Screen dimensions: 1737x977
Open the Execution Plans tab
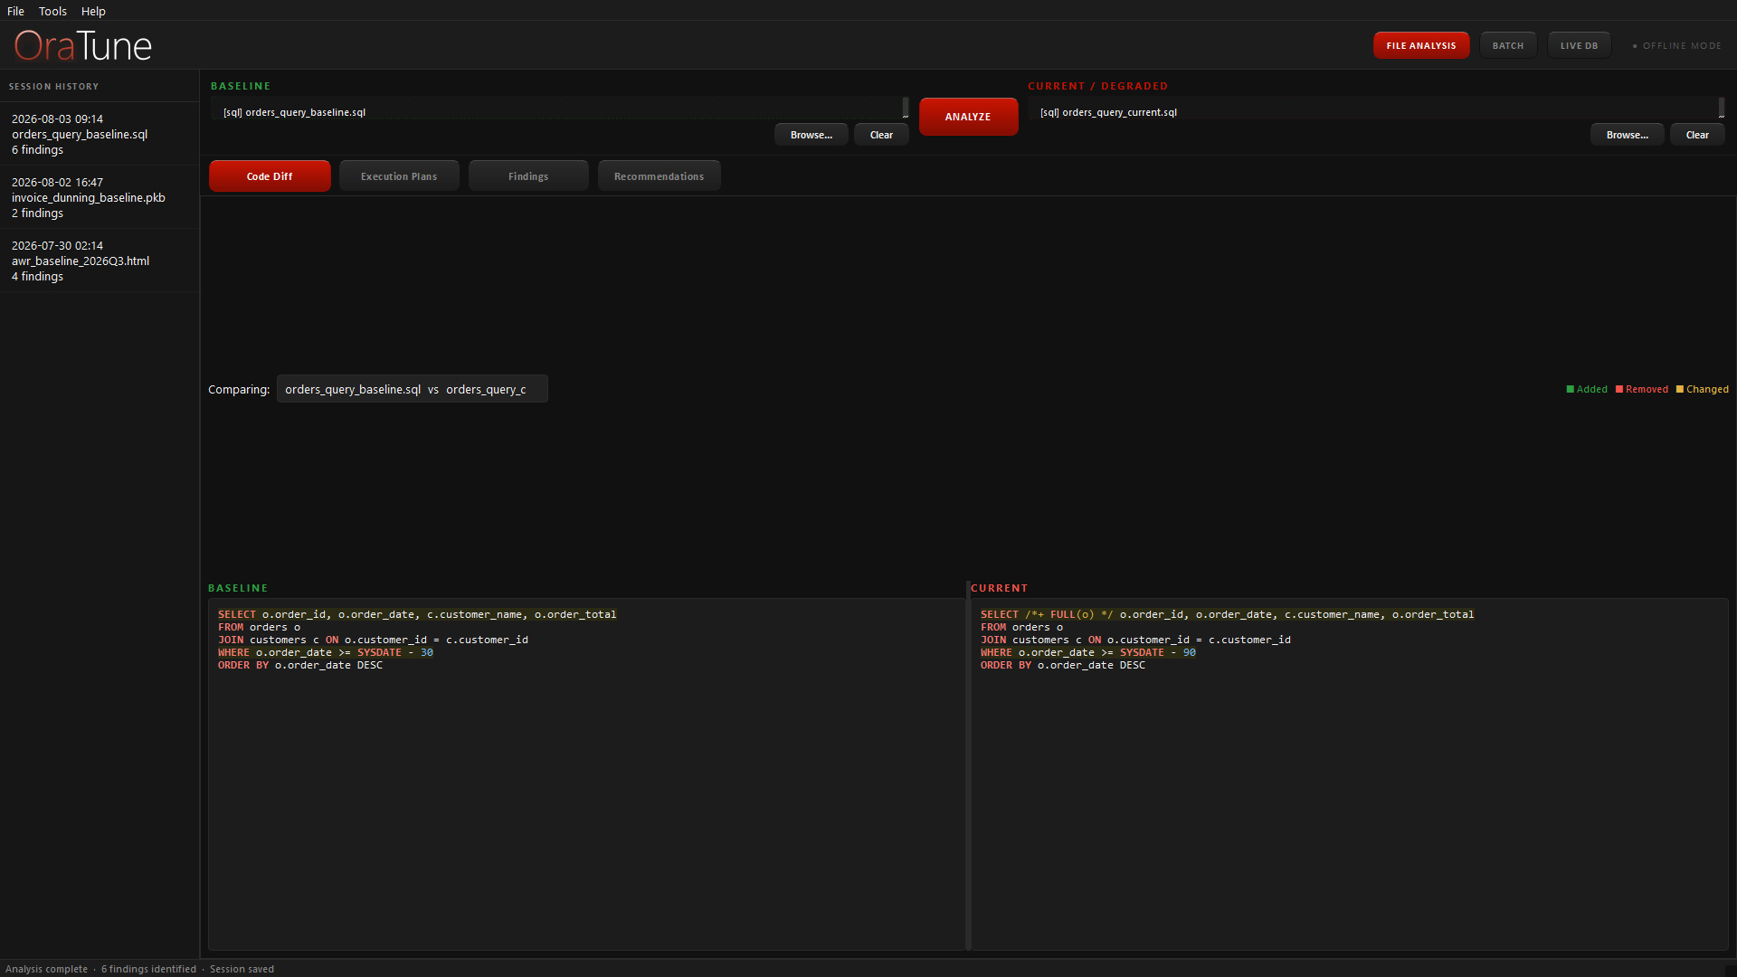[399, 176]
